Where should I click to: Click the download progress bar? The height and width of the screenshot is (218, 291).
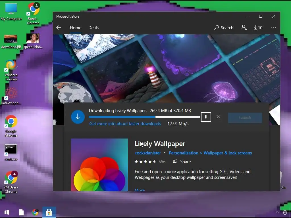coord(144,117)
